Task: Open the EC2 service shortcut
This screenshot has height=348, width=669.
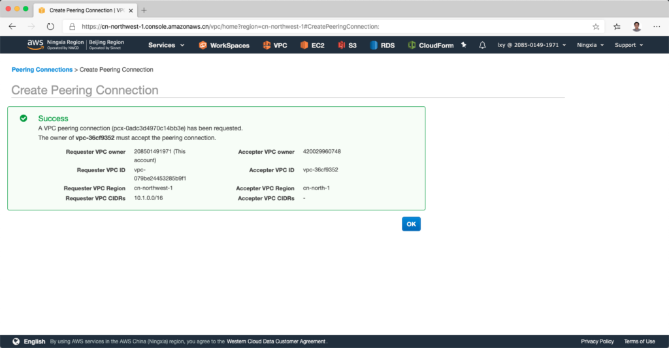Action: coord(313,45)
